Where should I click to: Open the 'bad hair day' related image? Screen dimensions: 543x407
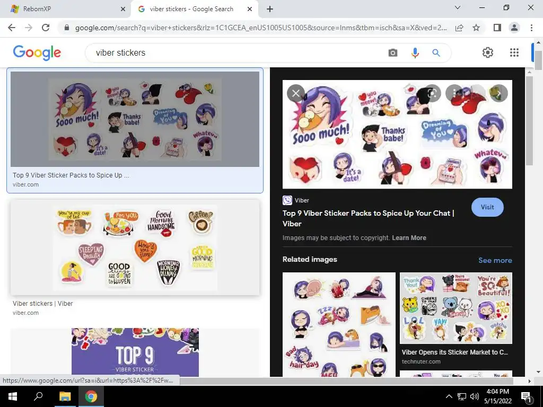339,324
